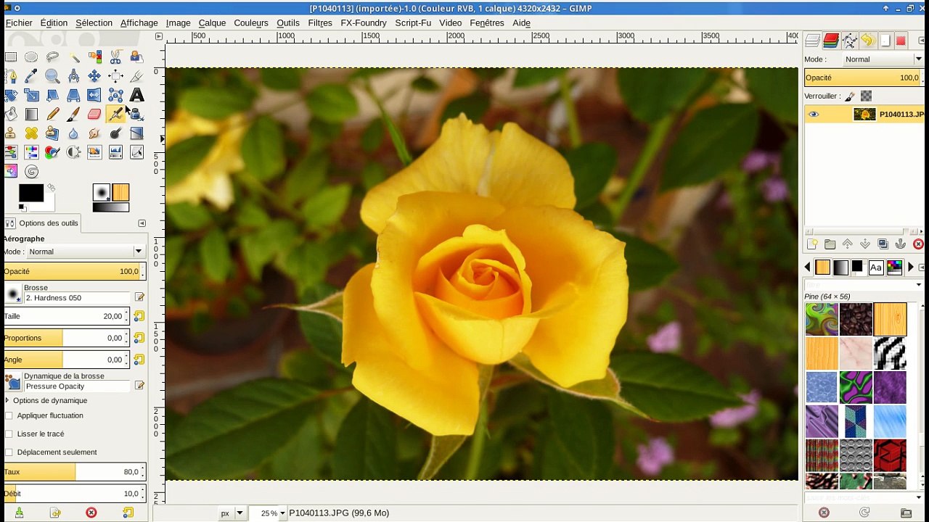Toggle link Angle to brush default
Viewport: 929px width, 522px height.
pyautogui.click(x=139, y=360)
